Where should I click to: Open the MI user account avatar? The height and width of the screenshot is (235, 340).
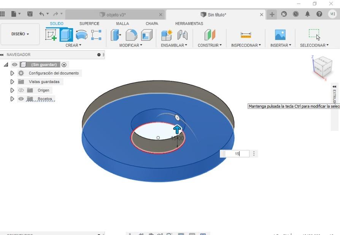332,14
